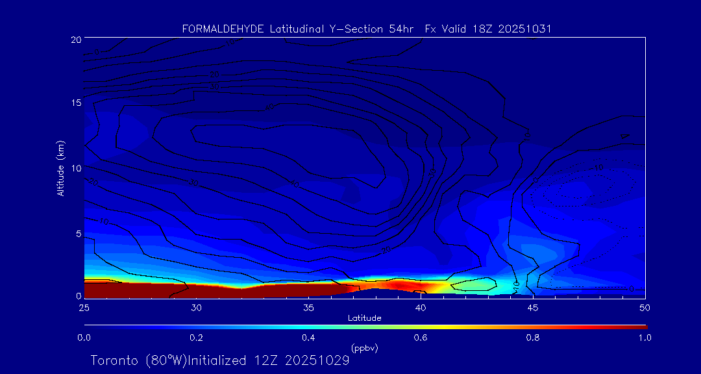The width and height of the screenshot is (701, 374).
Task: Click the 0.2 value on the color scale
Action: tap(196, 338)
